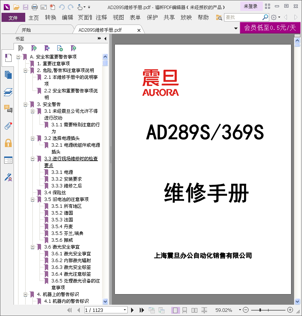The image size is (302, 316).
Task: Click the add new bookmark icon
Action: pyautogui.click(x=34, y=48)
